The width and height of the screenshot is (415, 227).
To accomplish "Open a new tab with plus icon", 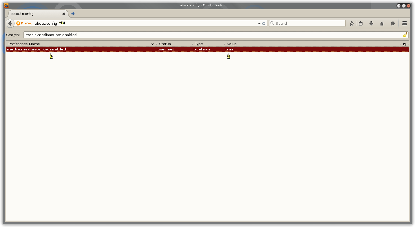I will click(73, 14).
